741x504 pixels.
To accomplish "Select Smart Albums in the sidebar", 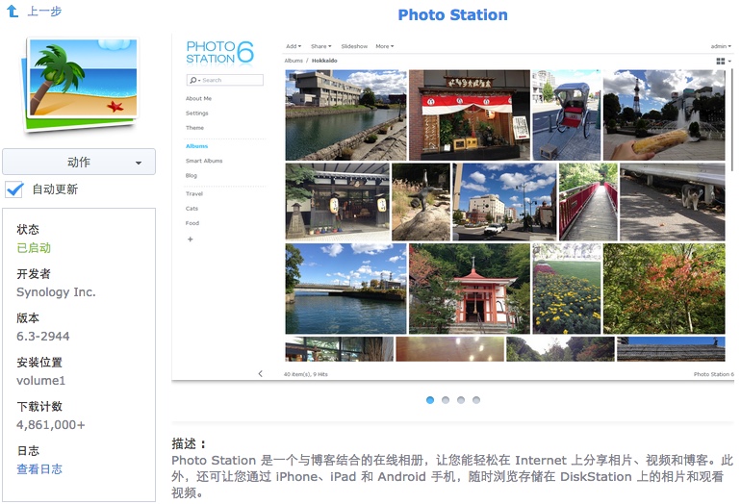I will pyautogui.click(x=204, y=161).
